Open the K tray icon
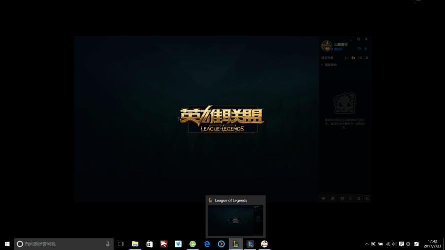445x250 pixels. [x=373, y=244]
